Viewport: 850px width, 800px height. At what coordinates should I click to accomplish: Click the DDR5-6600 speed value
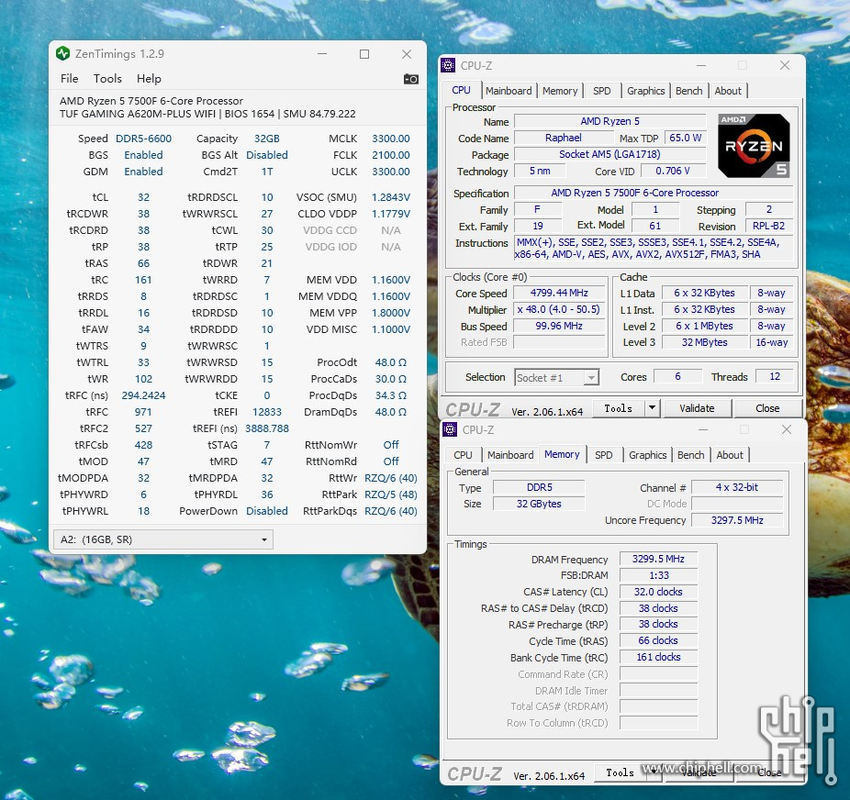pyautogui.click(x=143, y=139)
